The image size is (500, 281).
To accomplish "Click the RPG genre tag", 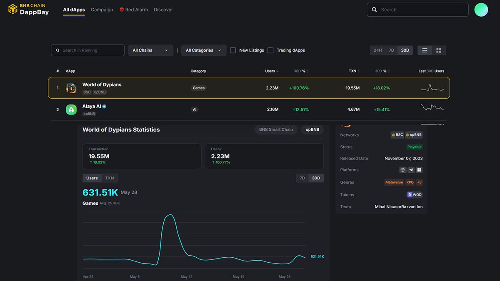I will pos(410,182).
